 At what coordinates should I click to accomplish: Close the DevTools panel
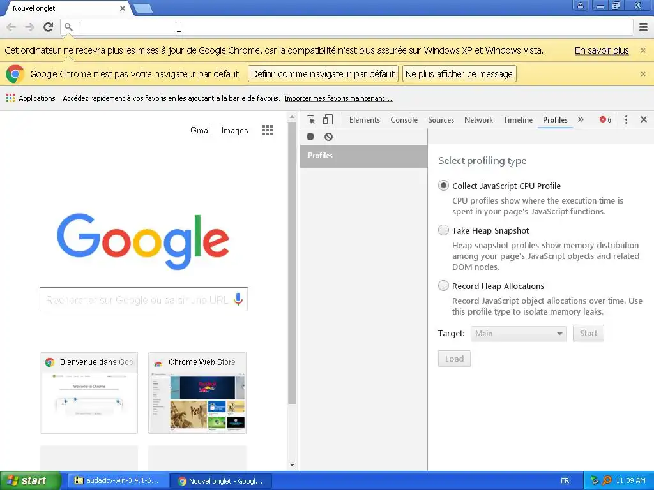644,119
